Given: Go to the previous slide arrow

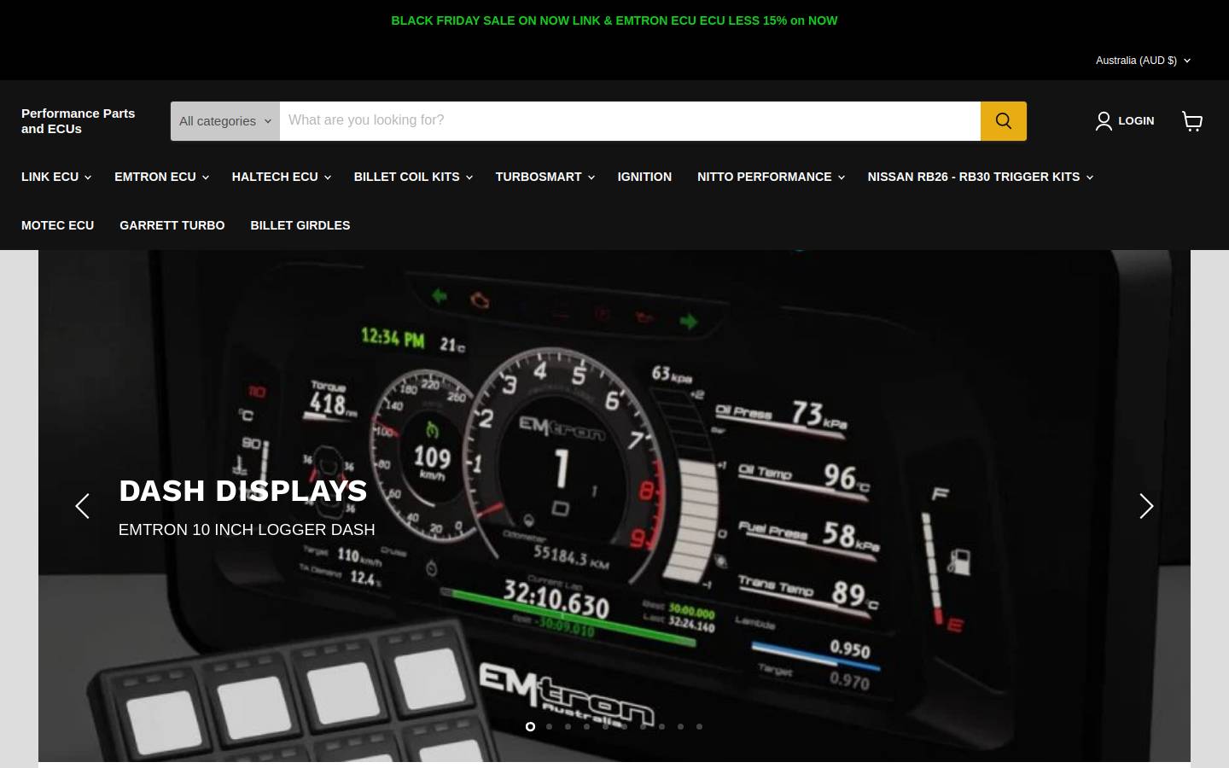Looking at the screenshot, I should [x=82, y=506].
